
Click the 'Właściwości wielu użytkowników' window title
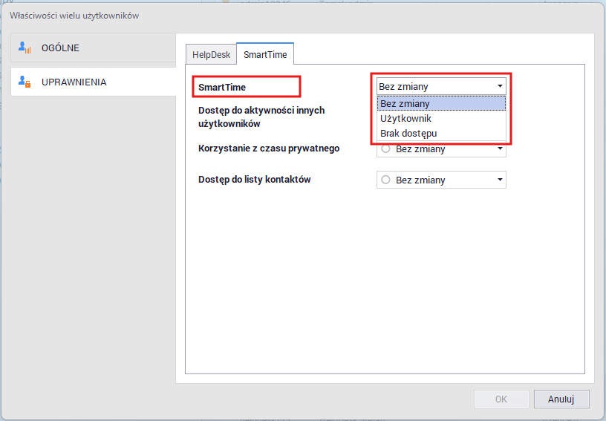click(x=74, y=16)
